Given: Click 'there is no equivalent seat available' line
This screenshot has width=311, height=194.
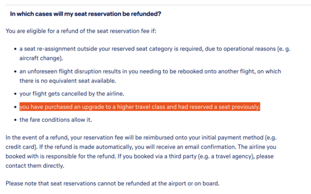Looking at the screenshot, I should pos(68,81).
